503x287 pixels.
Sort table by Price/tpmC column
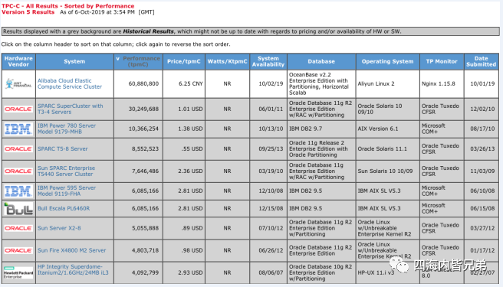pyautogui.click(x=184, y=61)
